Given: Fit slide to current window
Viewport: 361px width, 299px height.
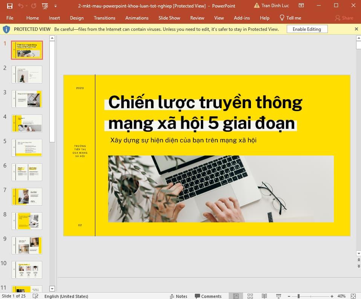Looking at the screenshot, I should click(353, 296).
